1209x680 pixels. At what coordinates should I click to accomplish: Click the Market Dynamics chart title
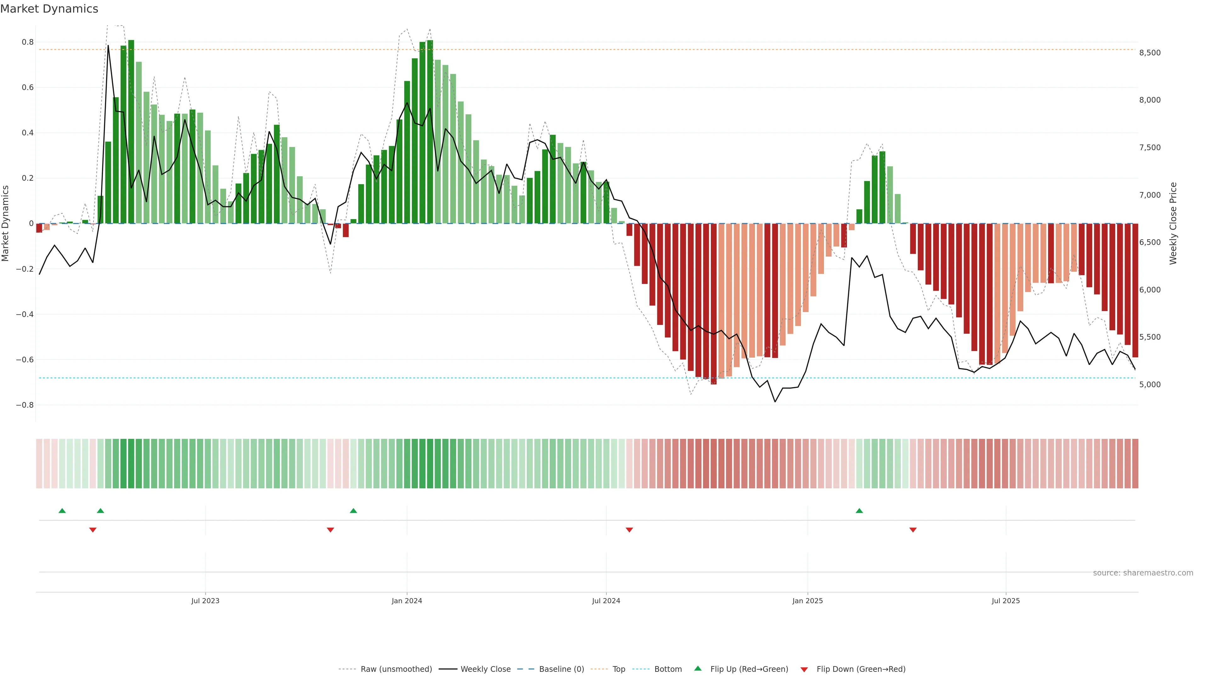[49, 9]
